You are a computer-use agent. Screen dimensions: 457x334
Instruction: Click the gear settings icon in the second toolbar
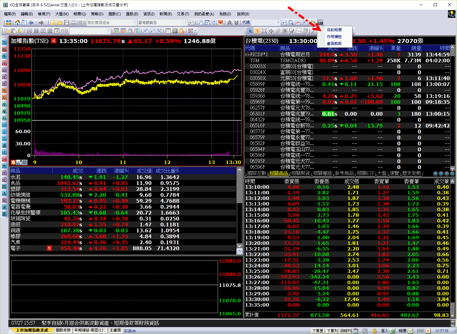(x=175, y=31)
